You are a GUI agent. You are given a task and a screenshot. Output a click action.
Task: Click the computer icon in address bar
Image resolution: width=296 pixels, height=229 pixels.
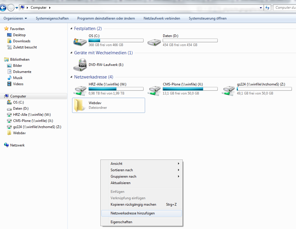(x=22, y=8)
